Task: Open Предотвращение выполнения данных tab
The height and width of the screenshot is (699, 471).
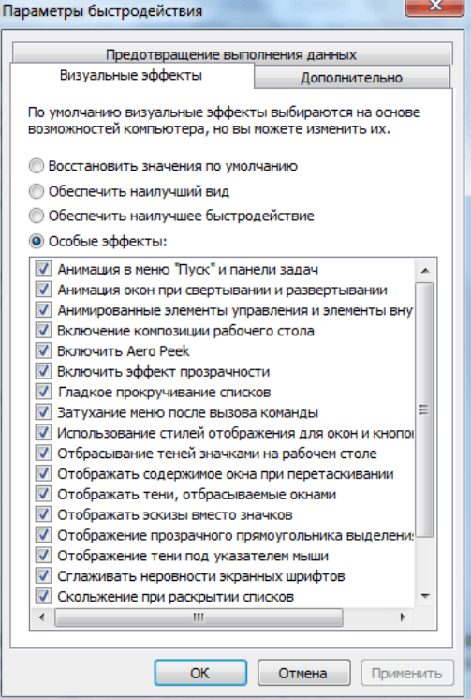Action: [231, 54]
